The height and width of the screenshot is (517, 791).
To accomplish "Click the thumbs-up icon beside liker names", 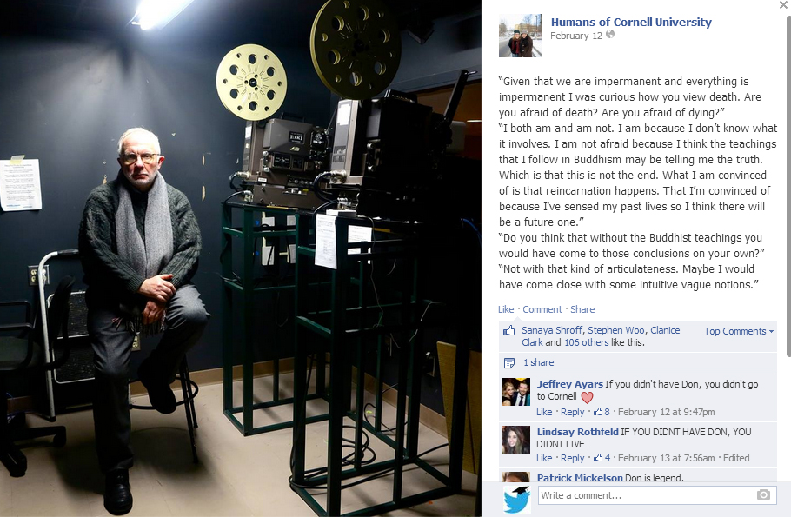I will coord(509,331).
